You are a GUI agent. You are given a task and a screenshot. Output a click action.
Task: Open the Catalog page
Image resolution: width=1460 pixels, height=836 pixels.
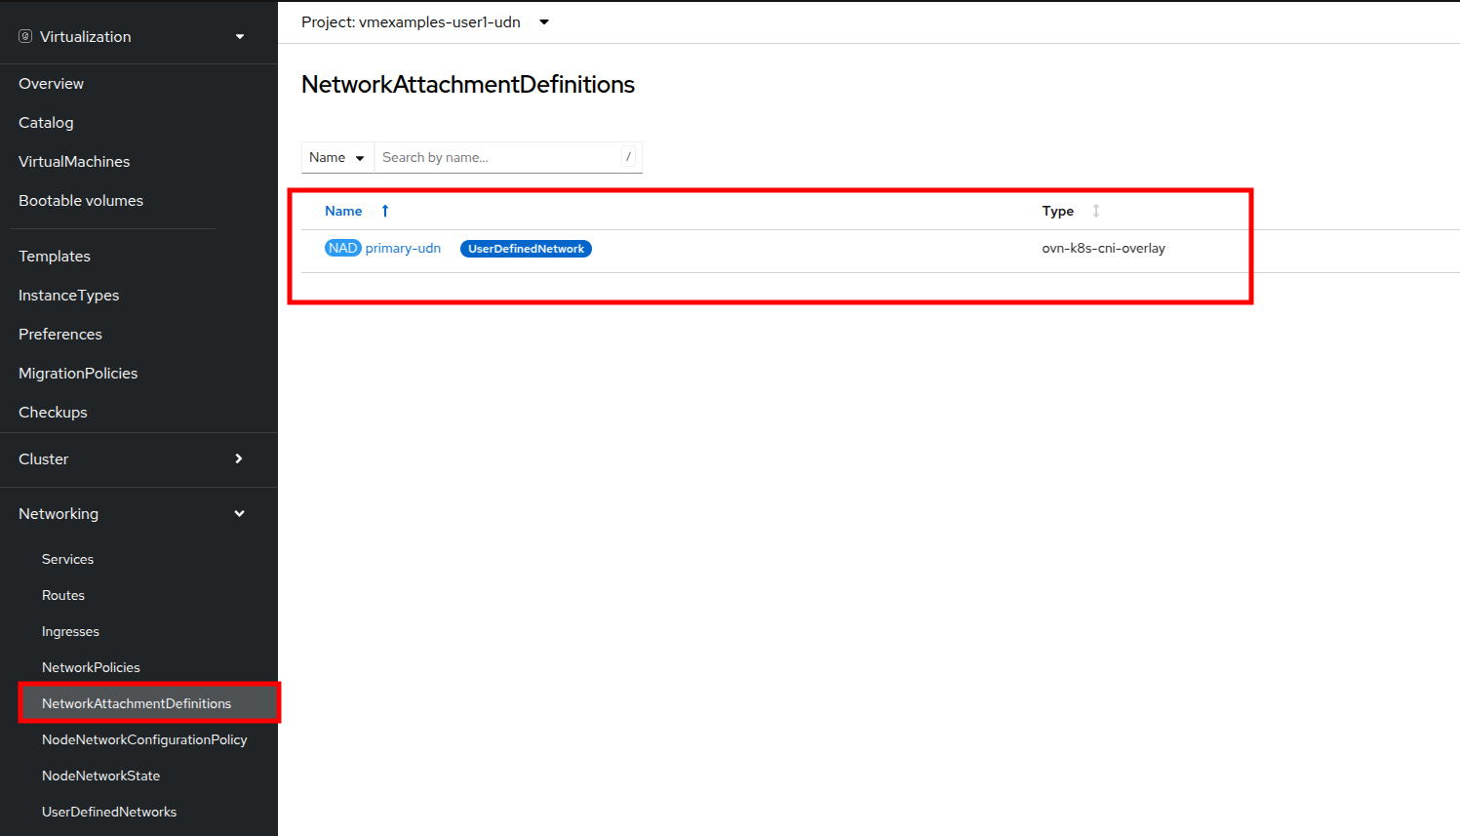tap(46, 122)
